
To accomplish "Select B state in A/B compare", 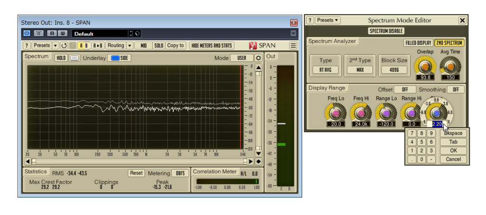I will pyautogui.click(x=86, y=45).
